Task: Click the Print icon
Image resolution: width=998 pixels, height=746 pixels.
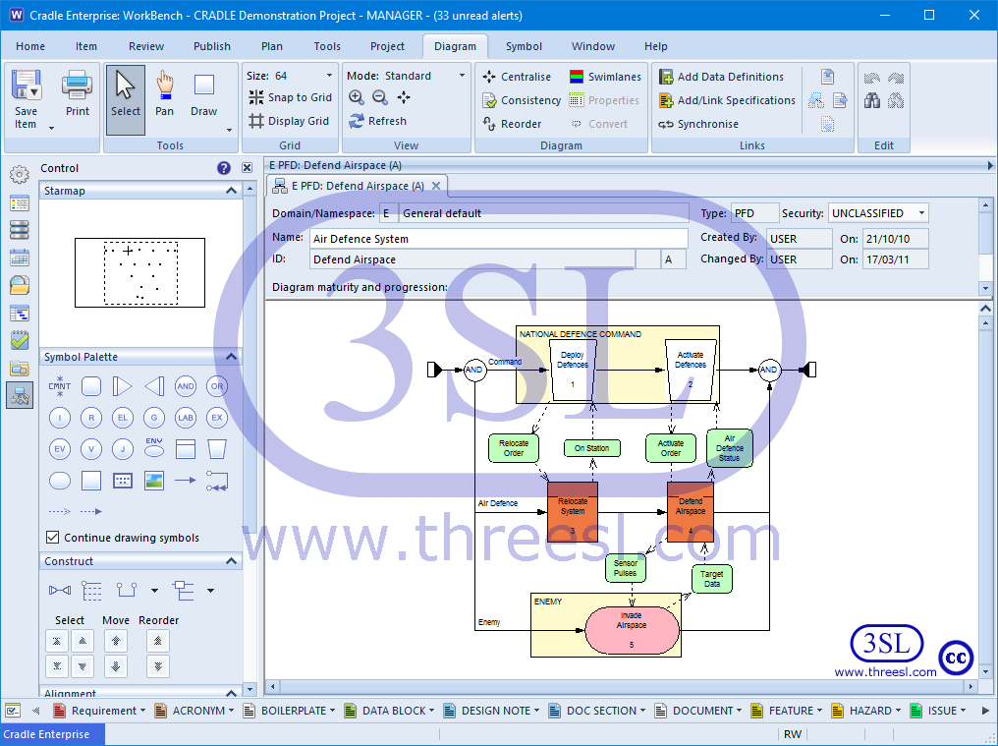Action: coord(77,86)
